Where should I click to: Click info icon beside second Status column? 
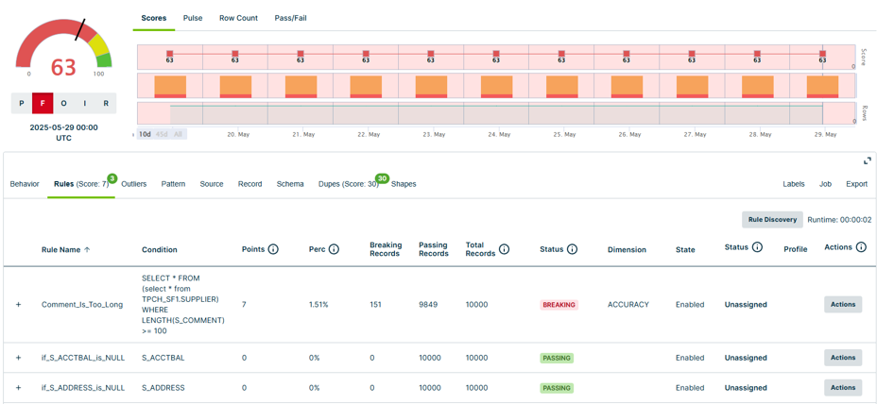pos(757,247)
